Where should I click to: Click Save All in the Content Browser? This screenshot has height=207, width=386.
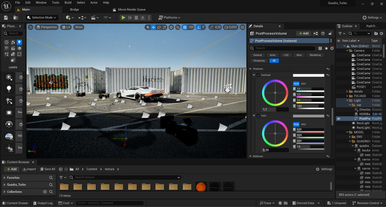coord(48,169)
